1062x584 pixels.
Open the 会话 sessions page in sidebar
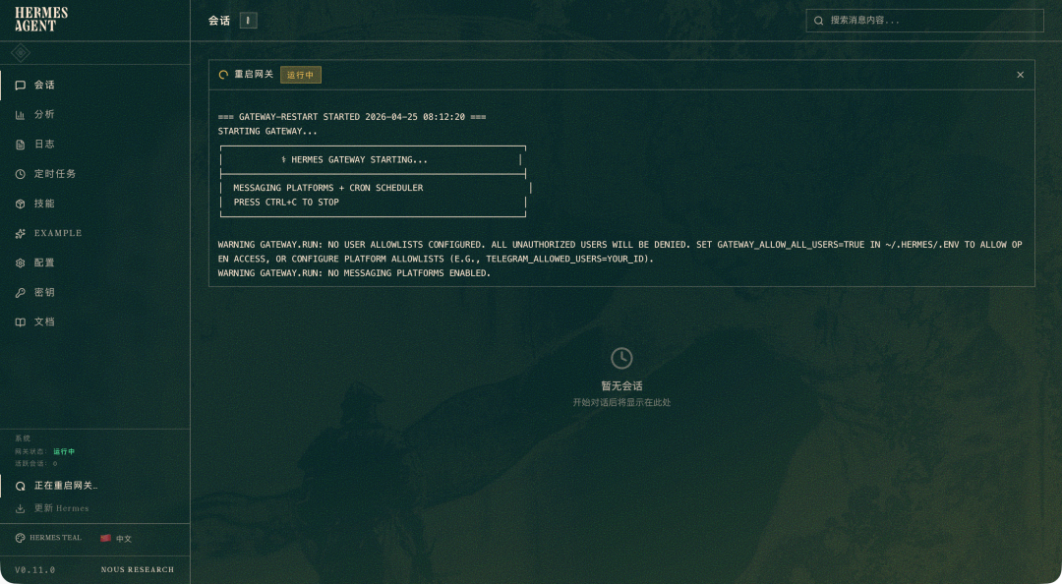click(x=94, y=86)
